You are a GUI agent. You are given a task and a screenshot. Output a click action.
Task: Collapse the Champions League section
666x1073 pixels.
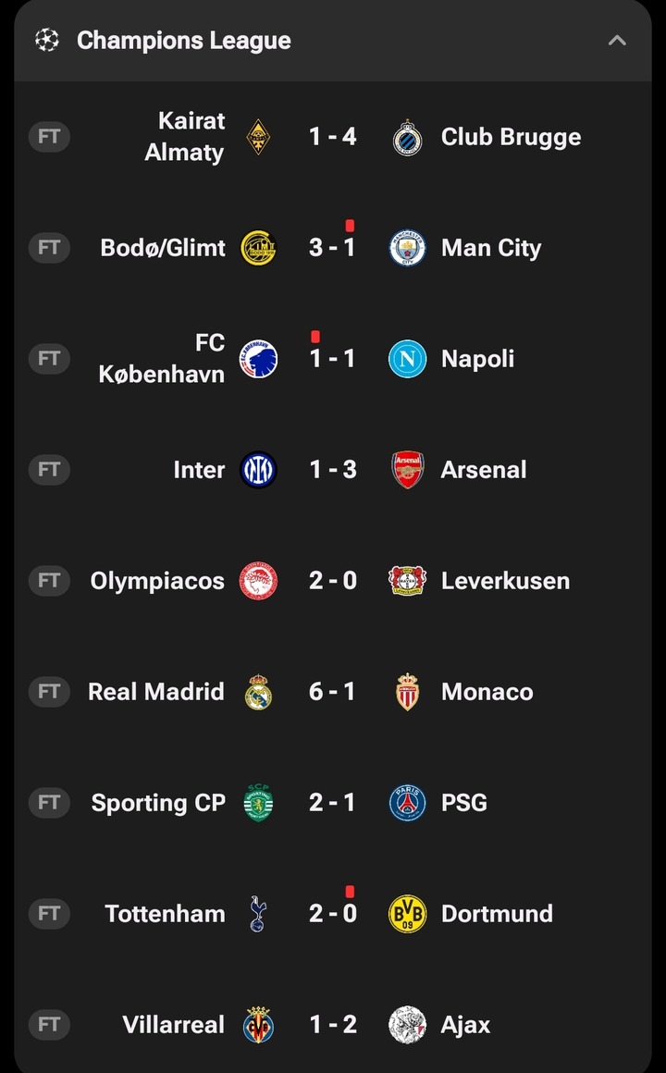617,40
